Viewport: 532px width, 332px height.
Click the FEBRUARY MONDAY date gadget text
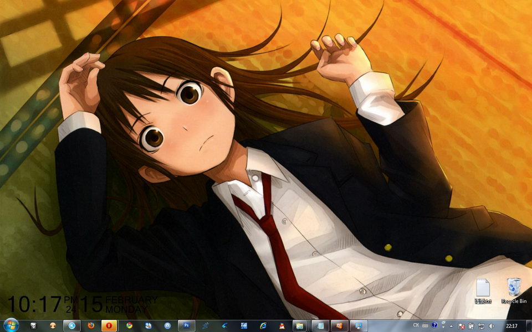pos(131,304)
